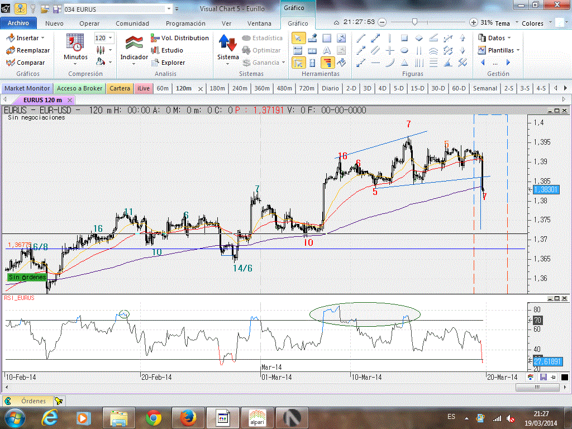The image size is (572, 429).
Task: Click the zoom level slider handle
Action: [x=414, y=22]
